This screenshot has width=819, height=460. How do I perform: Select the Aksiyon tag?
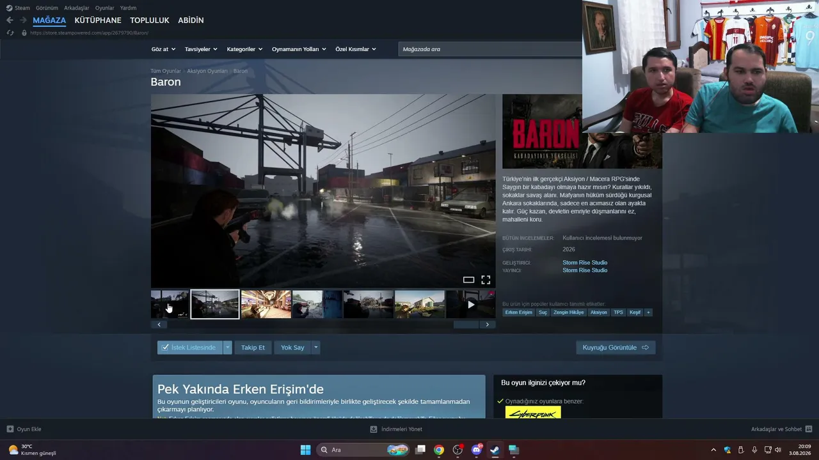click(x=599, y=312)
